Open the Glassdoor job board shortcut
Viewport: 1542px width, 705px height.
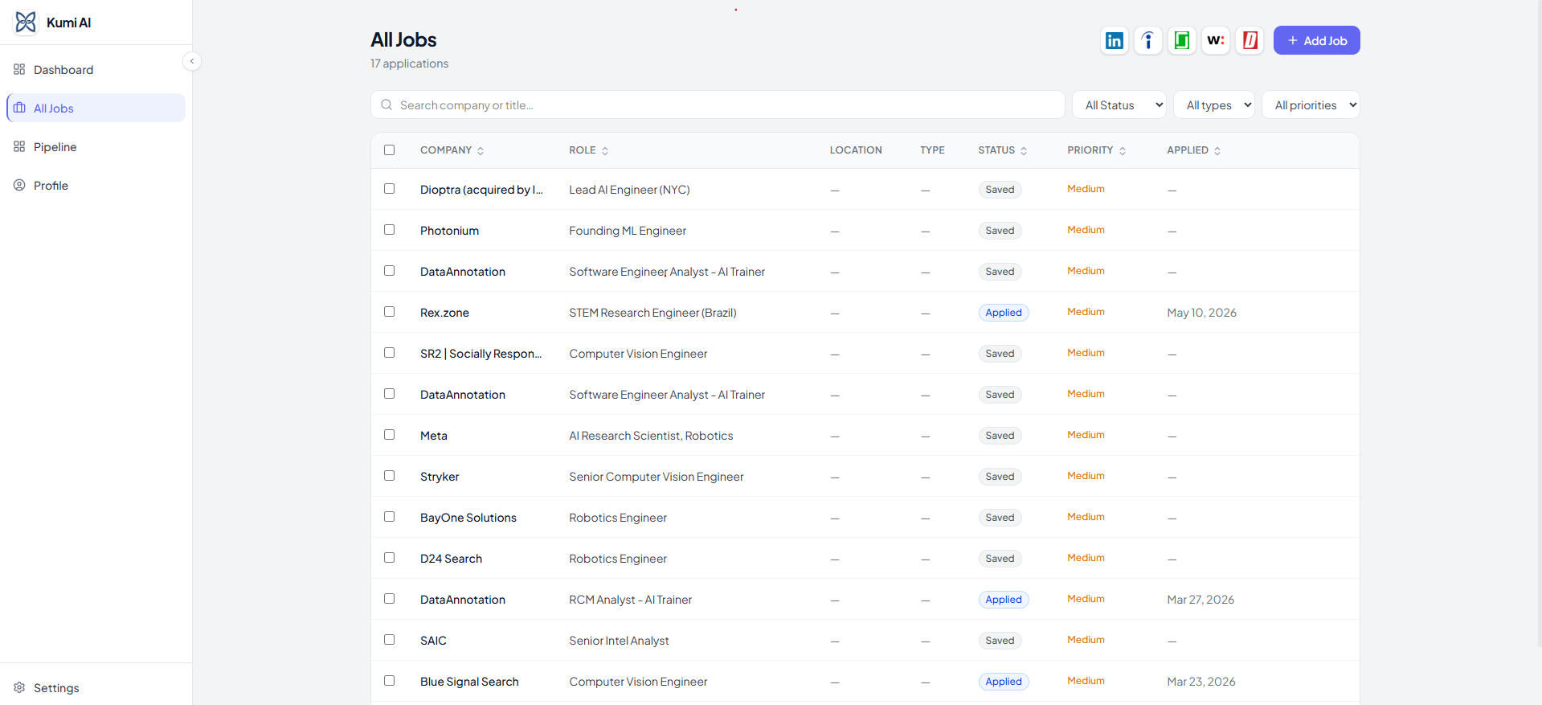[x=1182, y=40]
